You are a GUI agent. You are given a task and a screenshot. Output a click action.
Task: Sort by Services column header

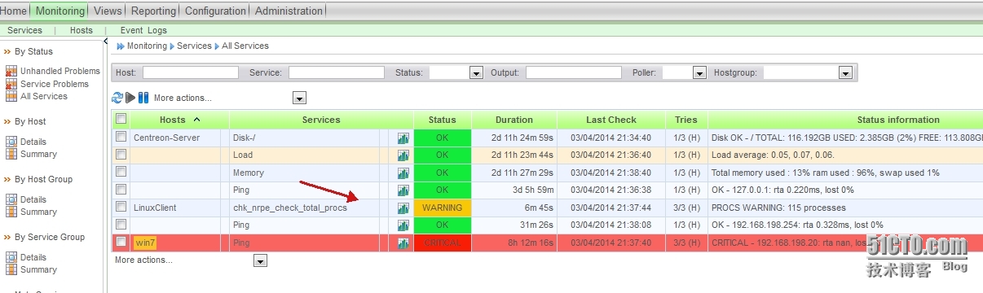(x=321, y=120)
